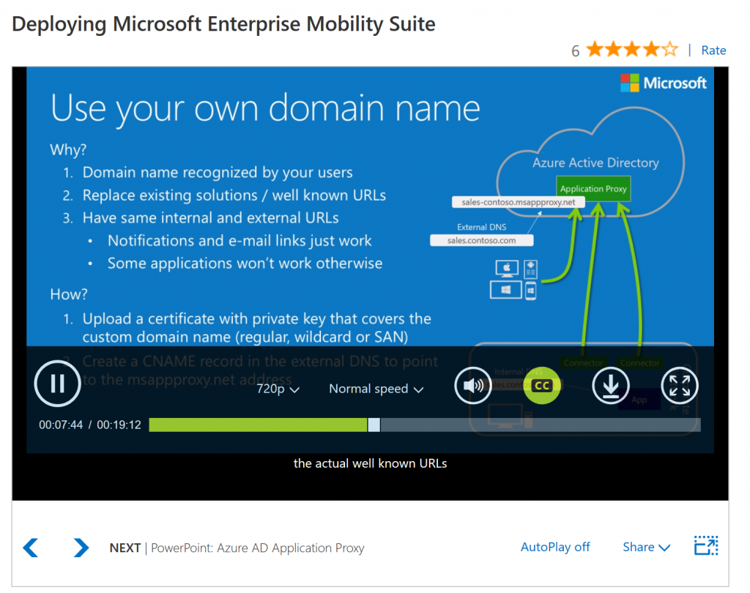Click the 00:19:12 total duration text
750x593 pixels.
coord(119,425)
